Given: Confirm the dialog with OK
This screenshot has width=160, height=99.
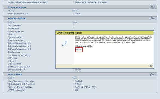Looking at the screenshot, I should pos(151,66).
